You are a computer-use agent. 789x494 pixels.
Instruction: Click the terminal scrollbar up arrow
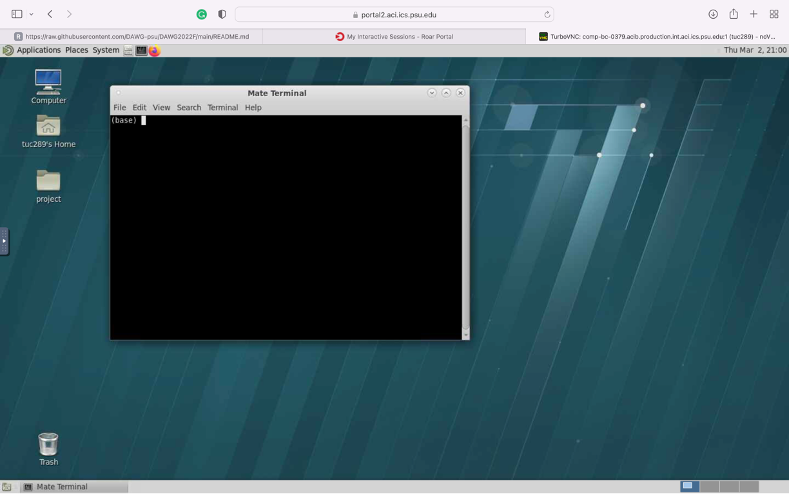point(465,120)
